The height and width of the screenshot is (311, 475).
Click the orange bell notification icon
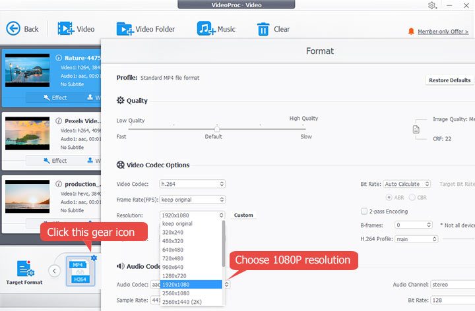[x=411, y=32]
